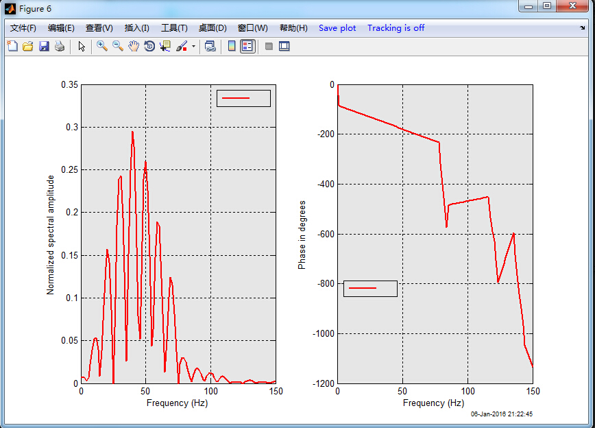This screenshot has height=428, width=595.
Task: Open the 工具(T) menu
Action: click(x=174, y=28)
